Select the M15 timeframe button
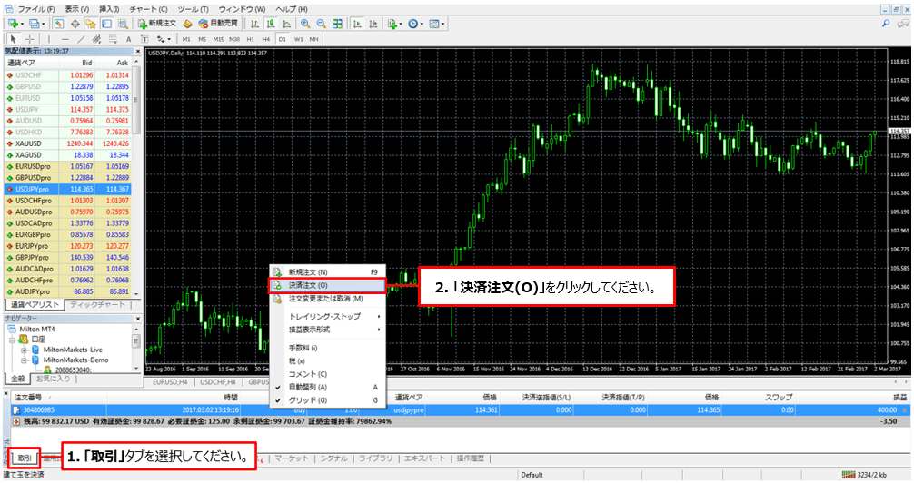The width and height of the screenshot is (914, 483). [x=218, y=39]
